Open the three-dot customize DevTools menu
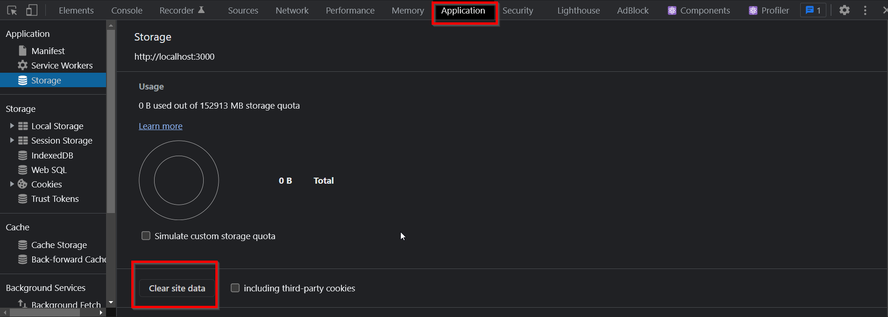The width and height of the screenshot is (888, 317). 865,10
